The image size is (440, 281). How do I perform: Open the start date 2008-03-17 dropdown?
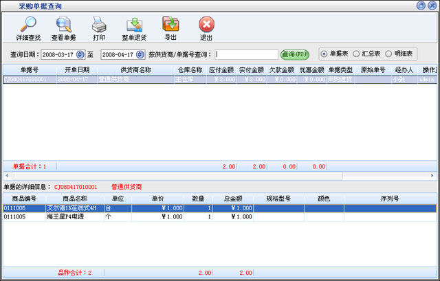click(80, 54)
